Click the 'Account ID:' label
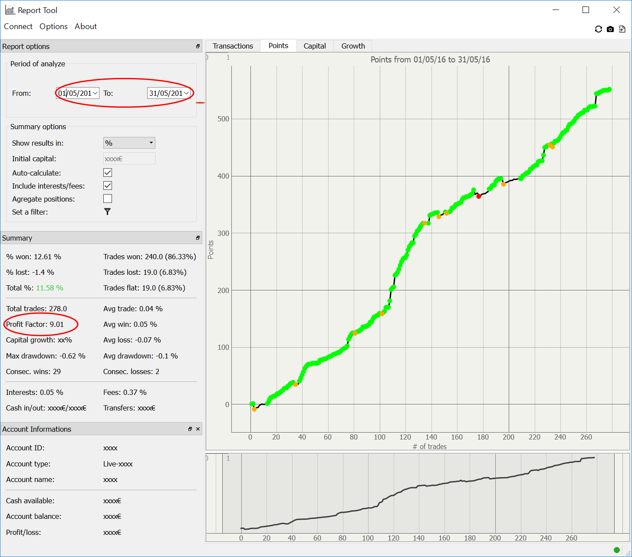This screenshot has height=557, width=632. click(x=25, y=448)
